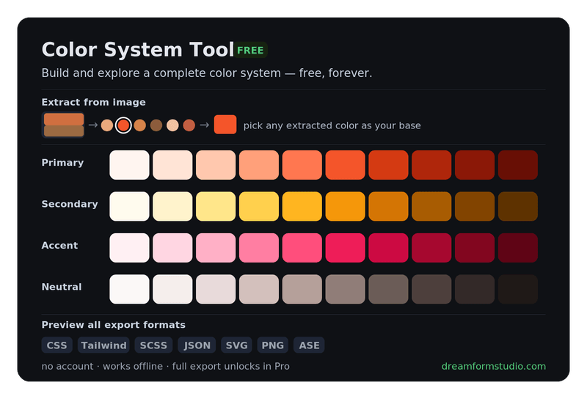Pick the fifth Secondary swatch in amber
Screen dimensions: 587x399
click(302, 206)
